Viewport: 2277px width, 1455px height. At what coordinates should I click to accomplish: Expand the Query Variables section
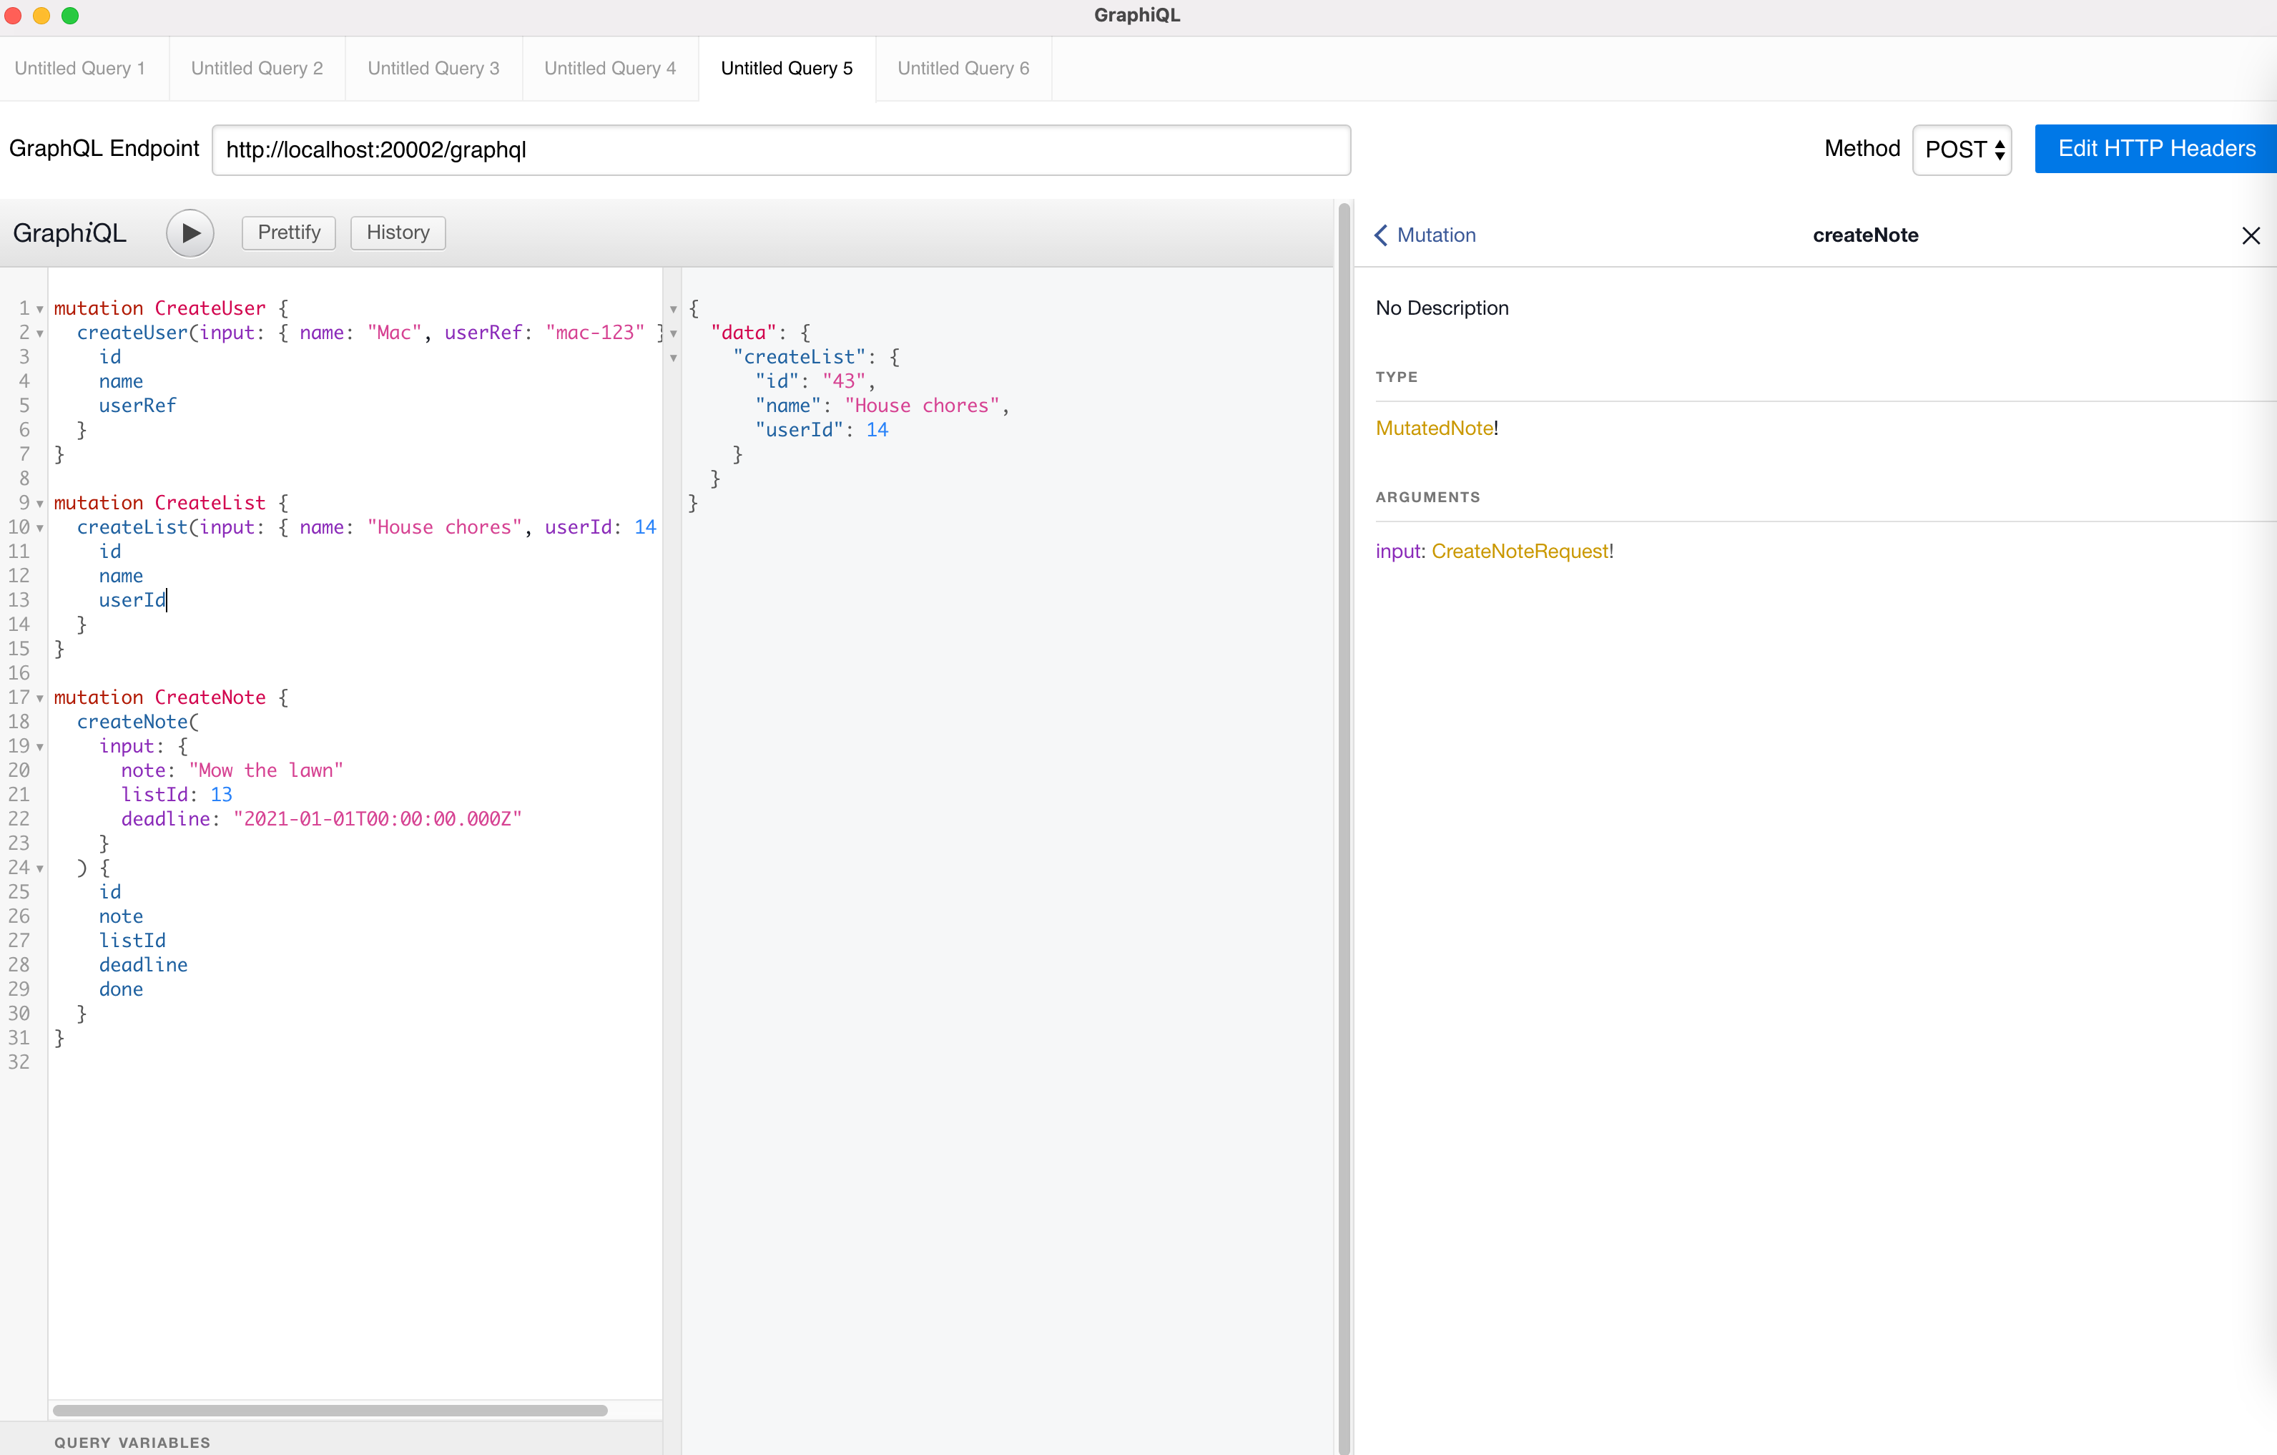[132, 1441]
